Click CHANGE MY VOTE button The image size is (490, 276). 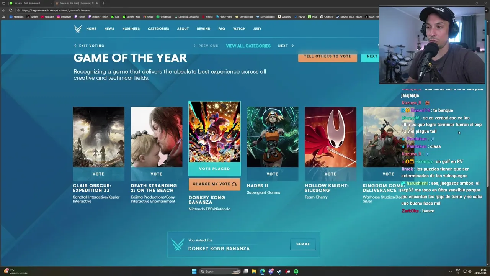214,184
